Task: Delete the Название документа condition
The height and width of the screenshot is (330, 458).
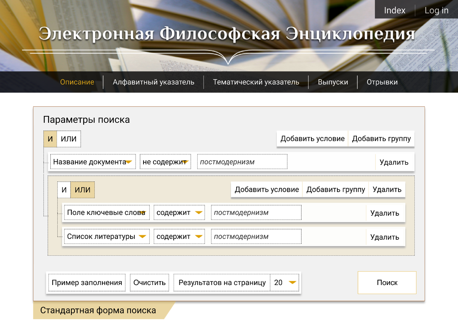Action: [x=394, y=162]
